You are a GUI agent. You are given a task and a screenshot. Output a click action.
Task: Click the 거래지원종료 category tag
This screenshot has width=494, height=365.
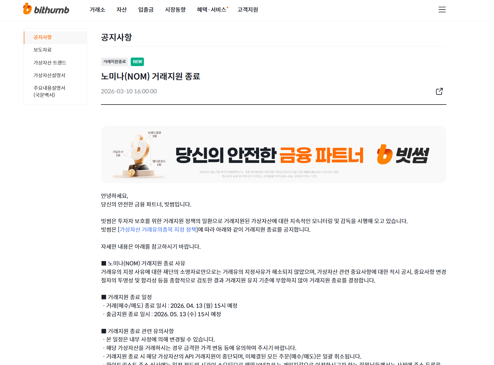tap(114, 62)
